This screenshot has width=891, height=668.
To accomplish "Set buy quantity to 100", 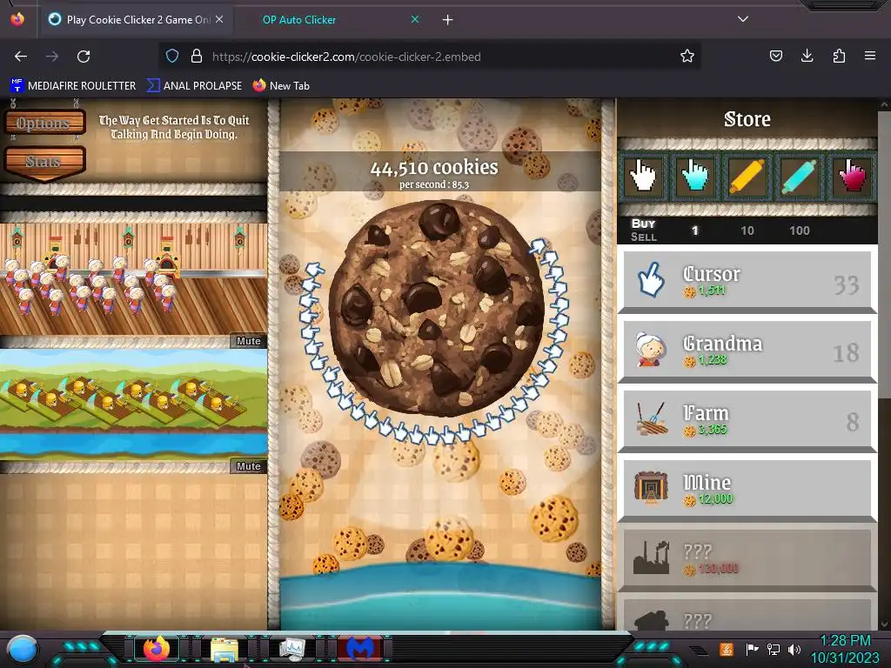I will tap(799, 230).
